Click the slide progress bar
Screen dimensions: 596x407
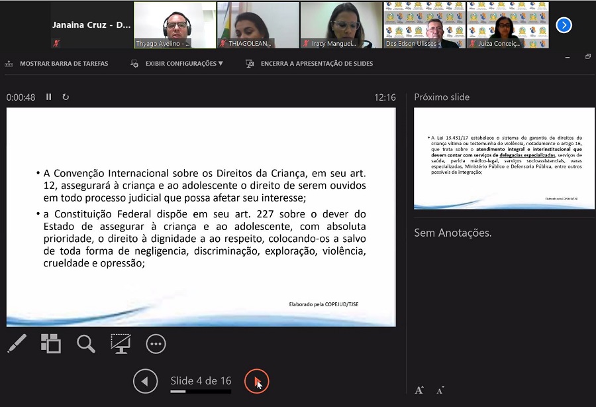pyautogui.click(x=201, y=392)
